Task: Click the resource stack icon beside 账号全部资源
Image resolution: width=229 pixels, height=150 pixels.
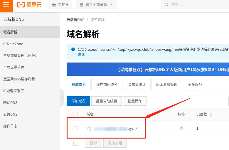Action: 81,5
